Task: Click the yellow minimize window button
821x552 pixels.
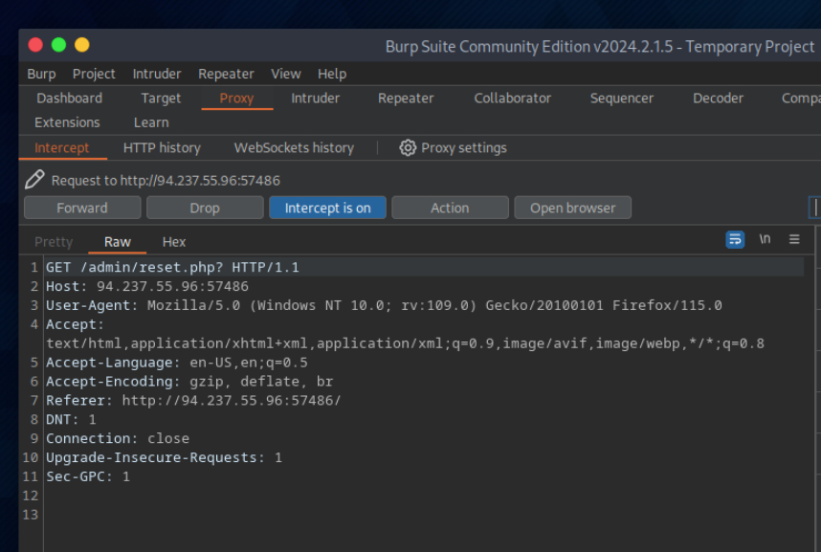Action: click(81, 45)
